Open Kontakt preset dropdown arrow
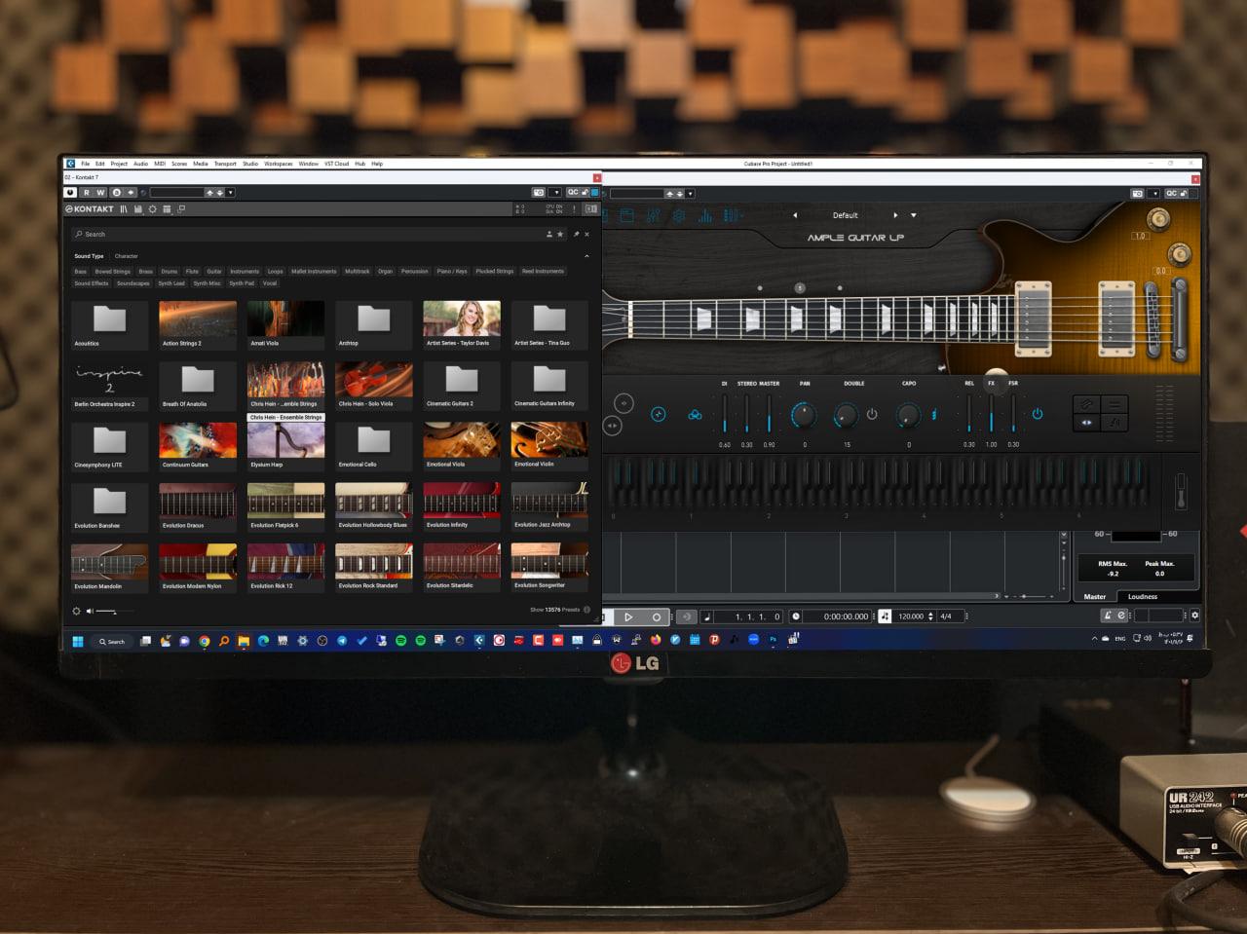 pyautogui.click(x=231, y=193)
